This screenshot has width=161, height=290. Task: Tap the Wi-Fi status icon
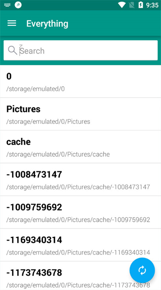coord(122,5)
